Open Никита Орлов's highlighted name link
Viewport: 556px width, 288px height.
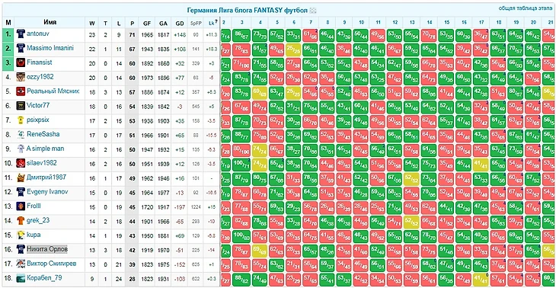47,249
